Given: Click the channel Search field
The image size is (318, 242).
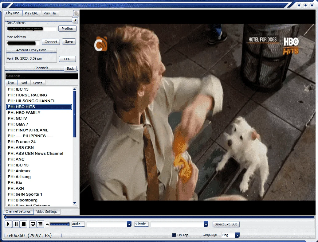Looking at the screenshot, I should [x=41, y=76].
